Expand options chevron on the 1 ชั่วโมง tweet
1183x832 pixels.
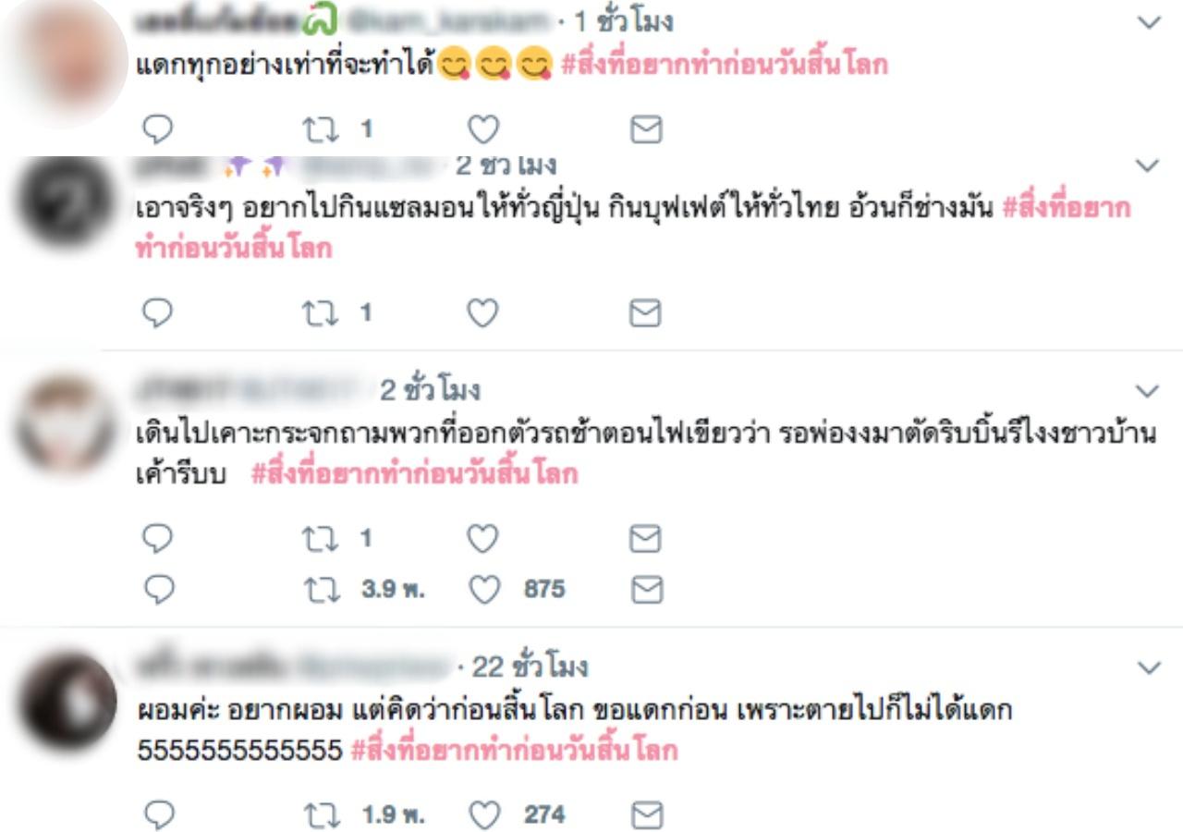pyautogui.click(x=1147, y=22)
